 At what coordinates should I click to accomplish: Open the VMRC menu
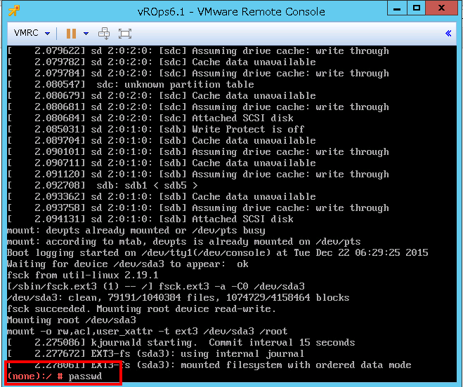pos(32,33)
